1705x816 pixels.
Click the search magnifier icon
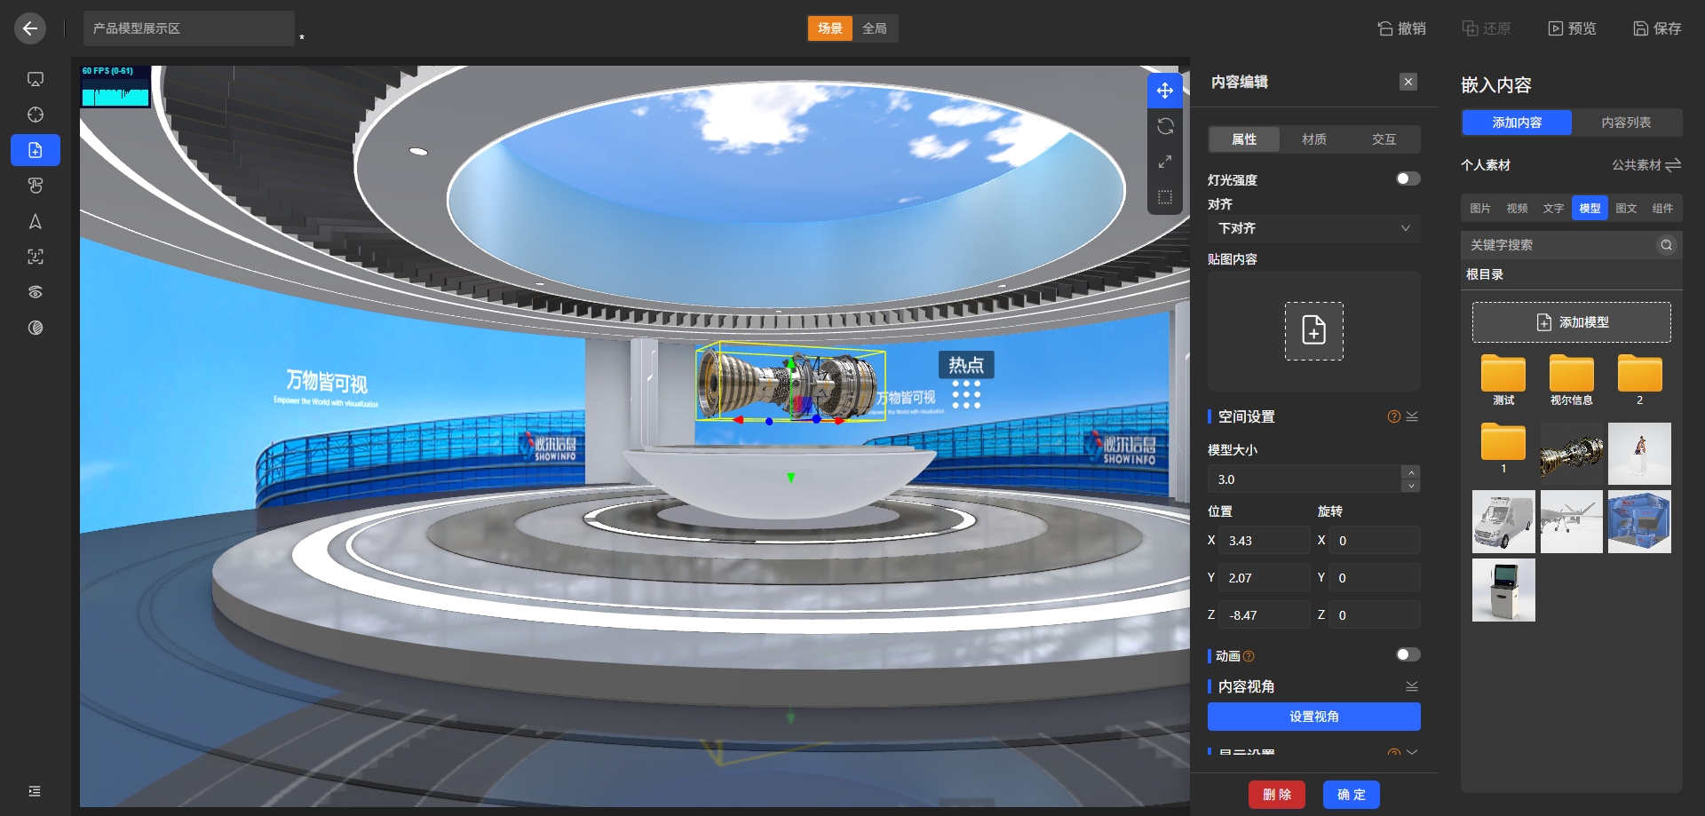[x=1666, y=245]
